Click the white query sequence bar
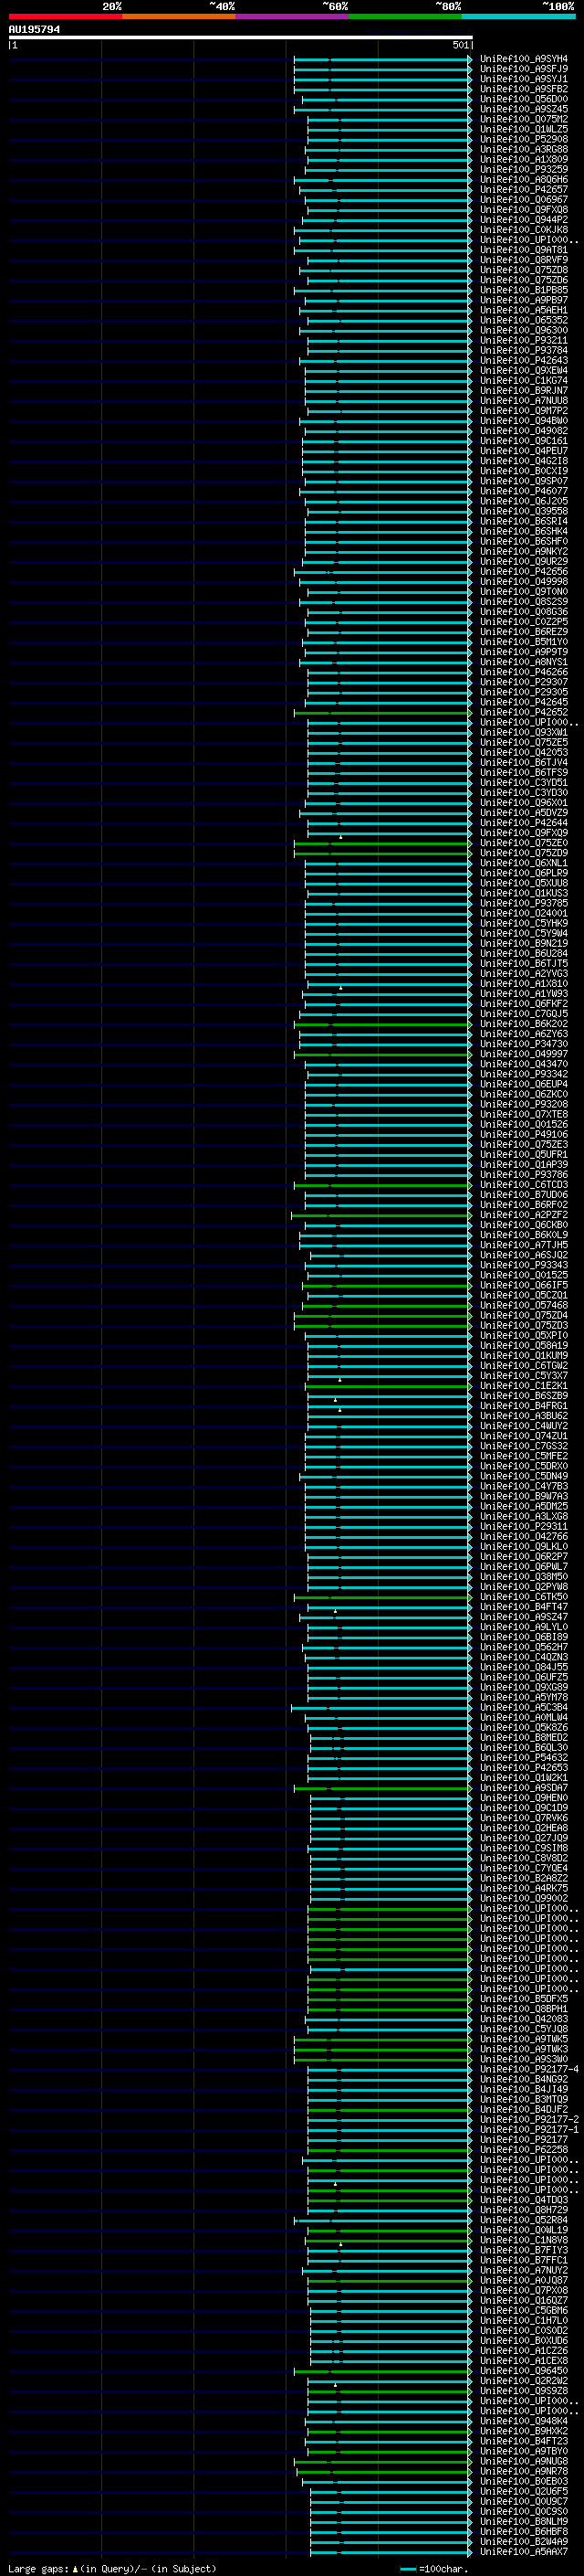Screen dimensions: 584x2576 tap(241, 38)
